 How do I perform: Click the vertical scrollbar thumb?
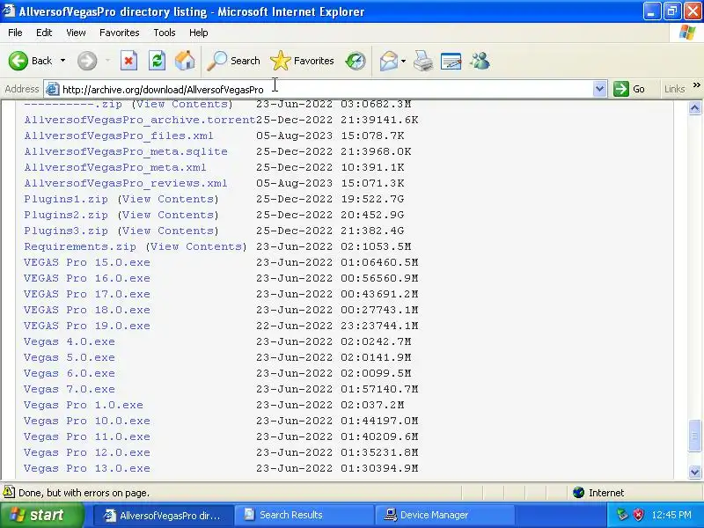click(694, 436)
